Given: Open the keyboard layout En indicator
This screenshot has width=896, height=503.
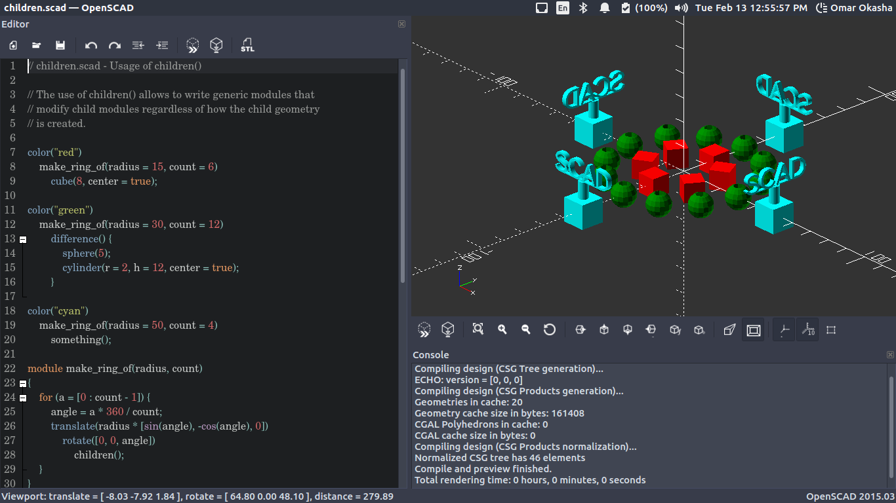Looking at the screenshot, I should coord(563,8).
